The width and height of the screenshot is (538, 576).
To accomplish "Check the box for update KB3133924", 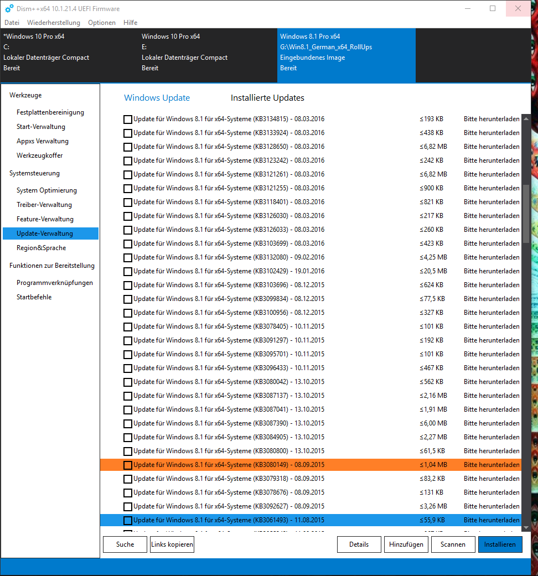I will click(127, 133).
